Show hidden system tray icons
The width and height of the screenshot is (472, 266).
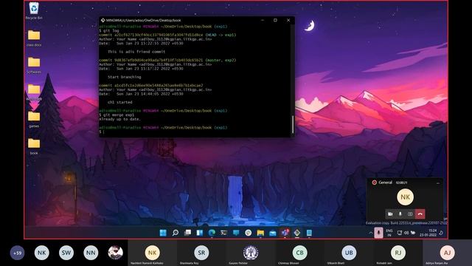coord(370,233)
